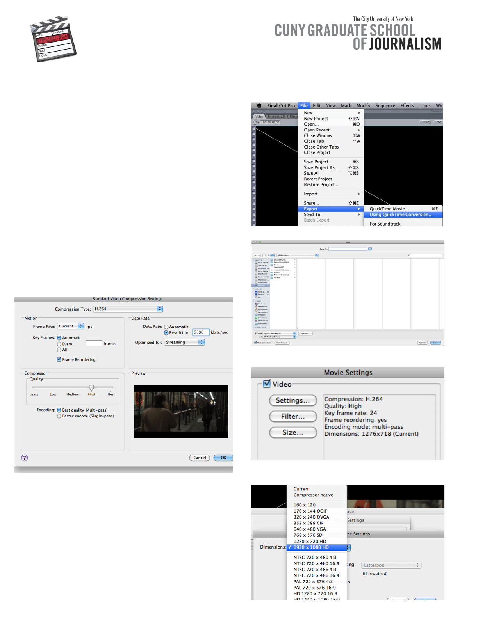Switch to the Stereo (a1a2) tab in Viewer
The image size is (478, 618).
(x=276, y=117)
